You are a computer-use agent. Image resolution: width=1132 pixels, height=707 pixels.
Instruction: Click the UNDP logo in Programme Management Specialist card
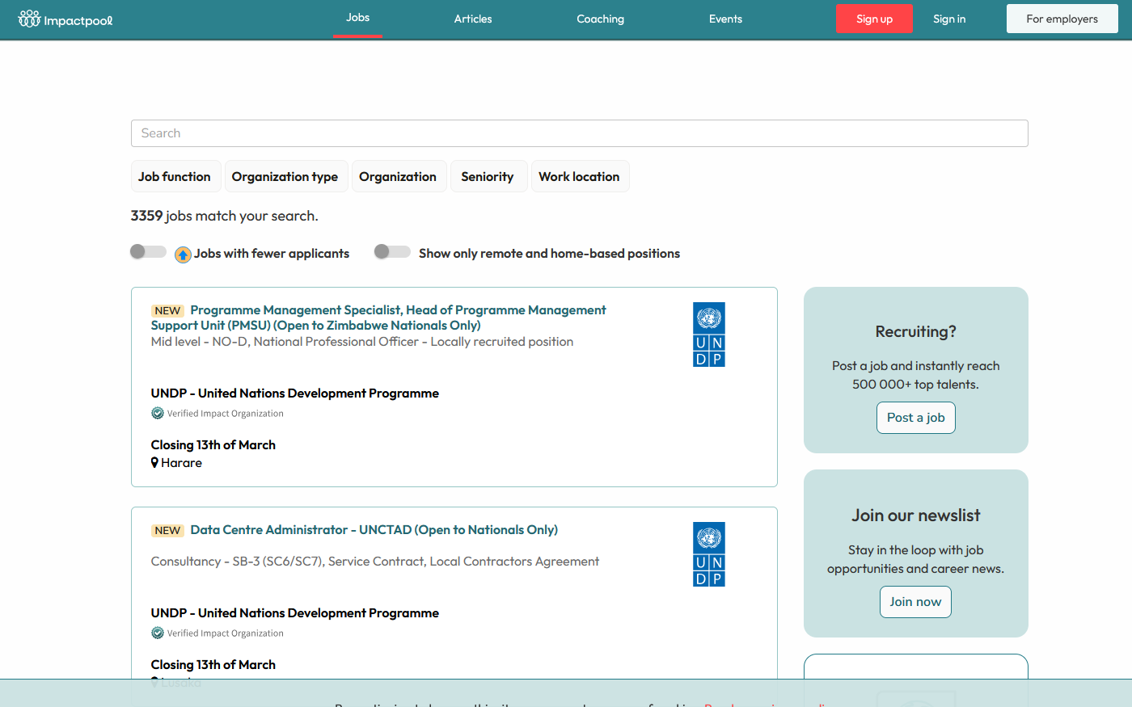(x=709, y=335)
